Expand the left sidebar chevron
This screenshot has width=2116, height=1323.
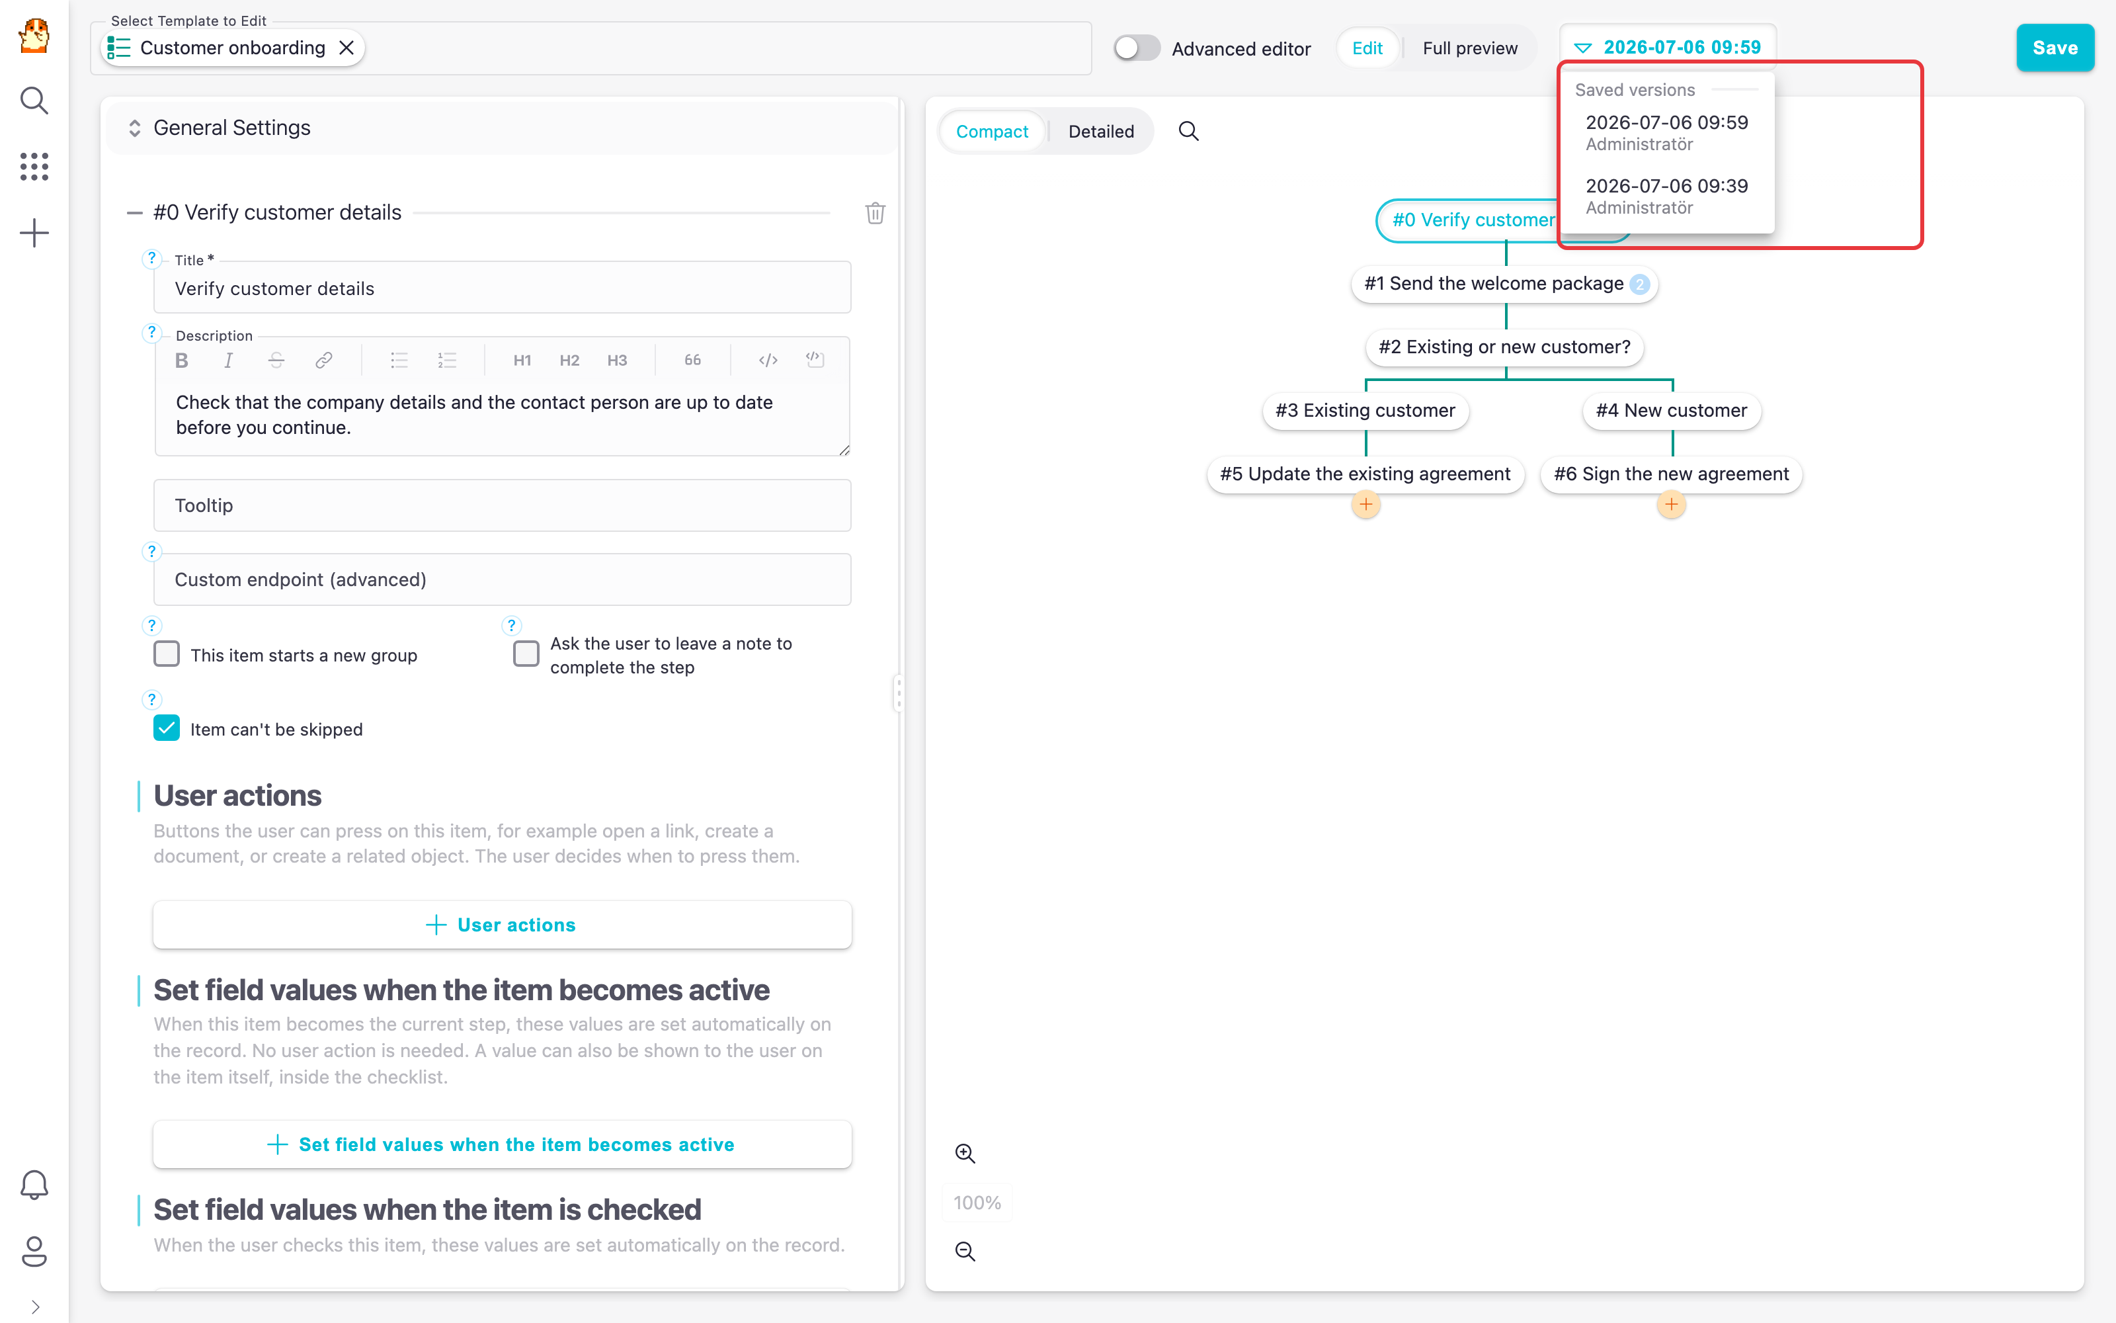point(35,1307)
